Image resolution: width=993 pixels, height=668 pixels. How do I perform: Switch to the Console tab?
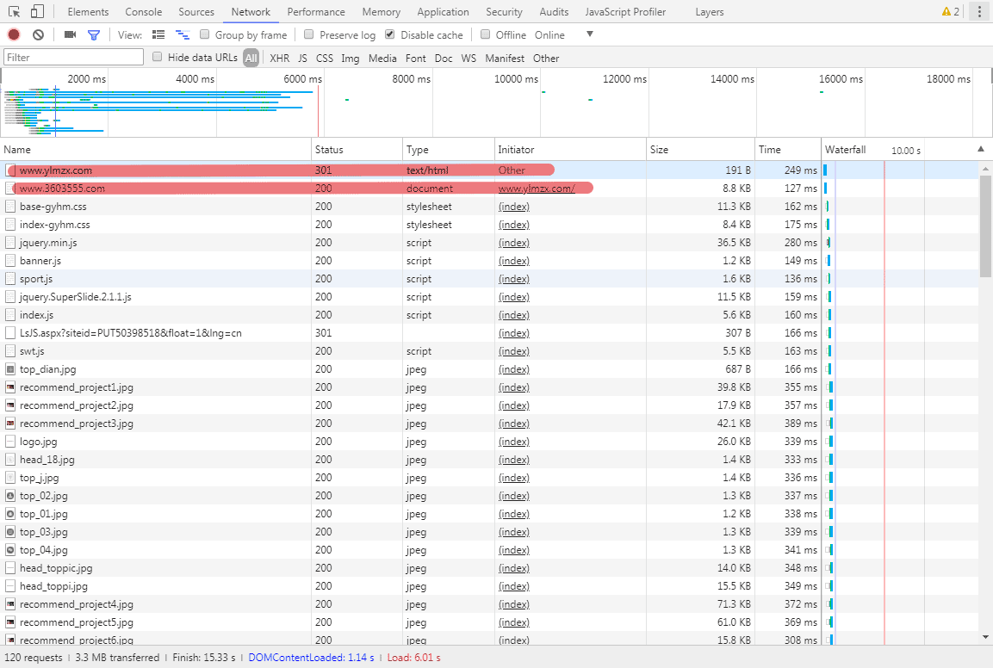pyautogui.click(x=143, y=12)
